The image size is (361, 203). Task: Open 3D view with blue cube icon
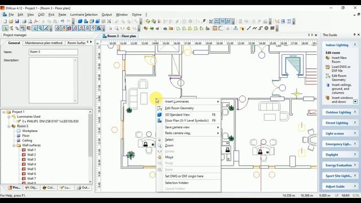pyautogui.click(x=80, y=21)
